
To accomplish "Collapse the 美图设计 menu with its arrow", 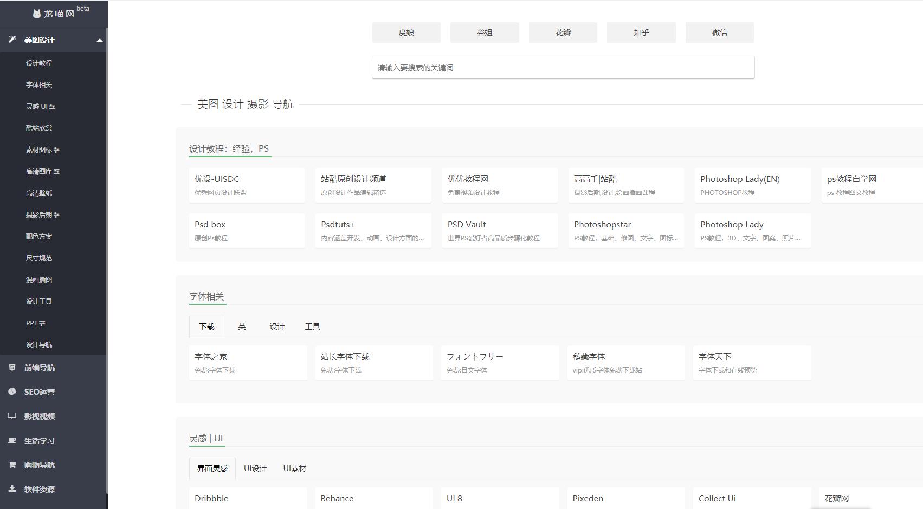I will pos(99,40).
